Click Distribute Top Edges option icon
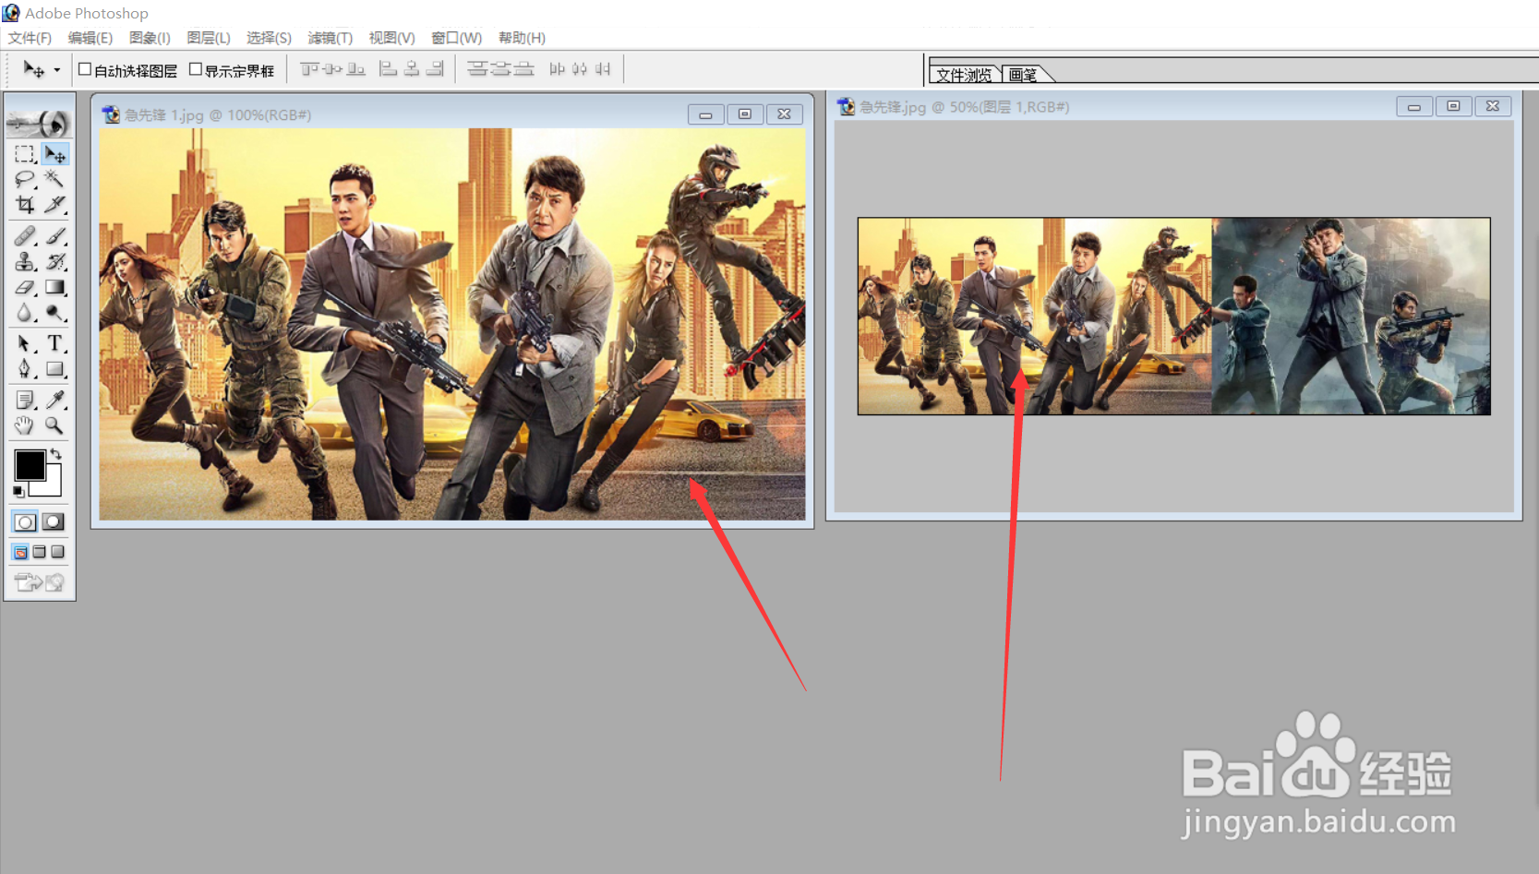Image resolution: width=1539 pixels, height=874 pixels. [477, 69]
